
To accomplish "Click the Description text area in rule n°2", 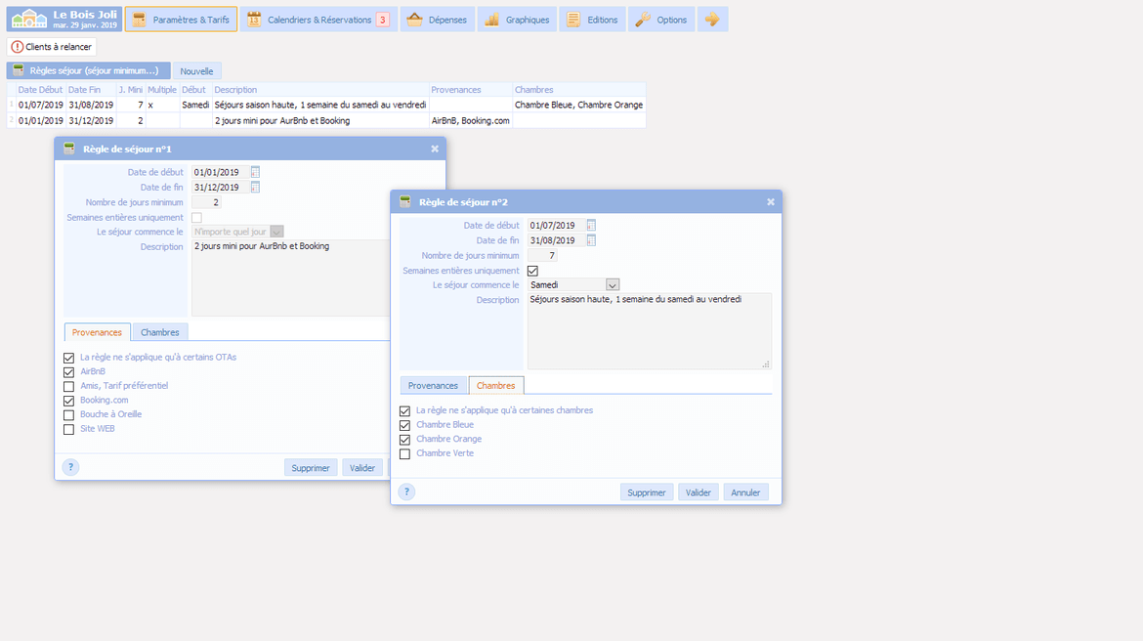I will click(x=649, y=330).
